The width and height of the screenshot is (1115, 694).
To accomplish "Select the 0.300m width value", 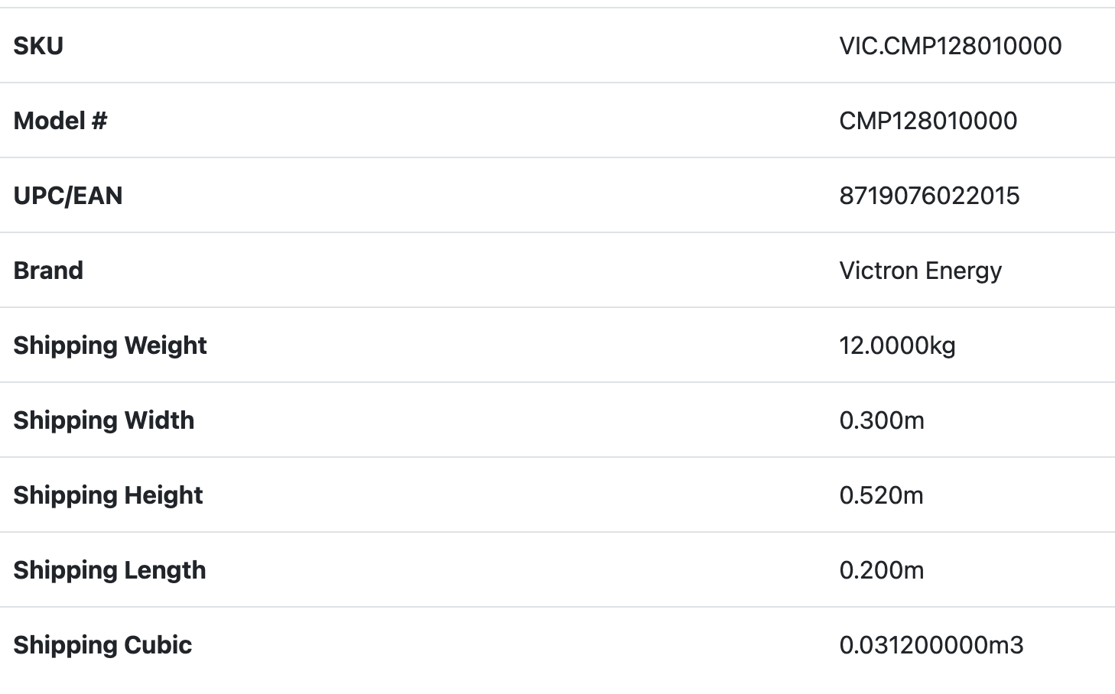I will [x=882, y=420].
